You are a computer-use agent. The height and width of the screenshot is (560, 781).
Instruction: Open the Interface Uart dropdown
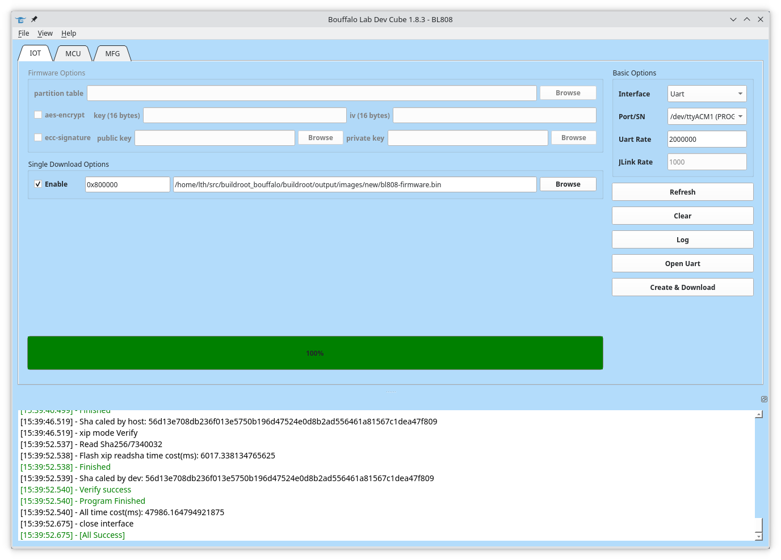707,94
